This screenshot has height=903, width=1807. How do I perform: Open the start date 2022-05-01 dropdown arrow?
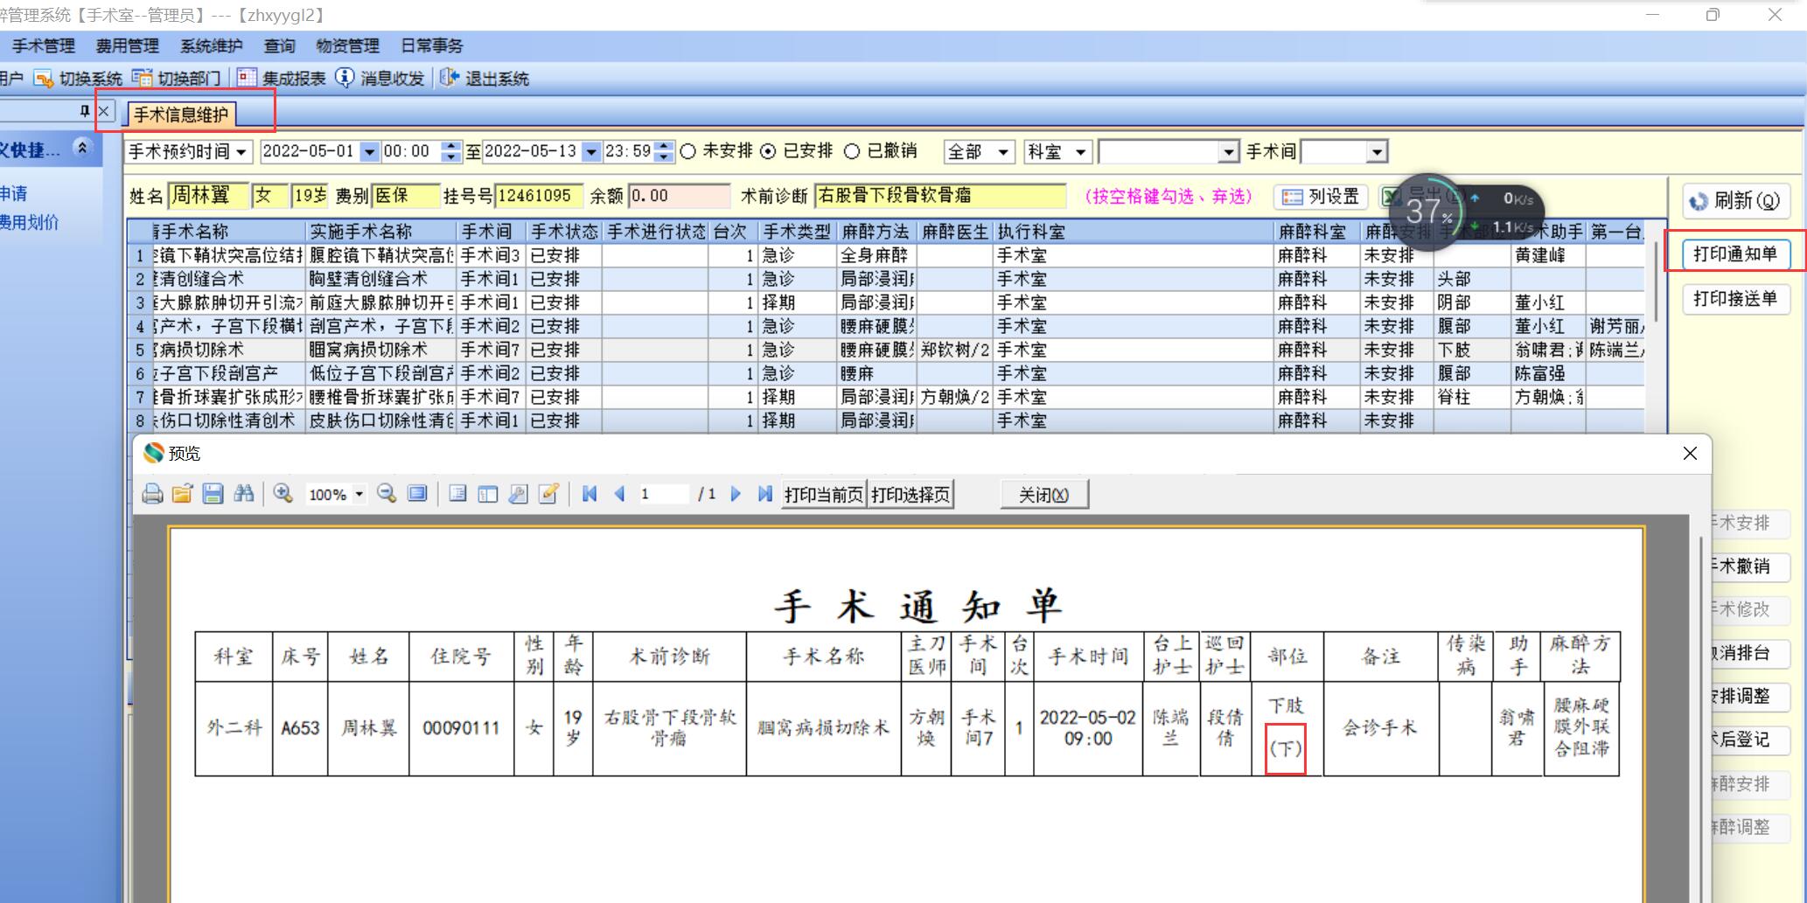pyautogui.click(x=370, y=152)
